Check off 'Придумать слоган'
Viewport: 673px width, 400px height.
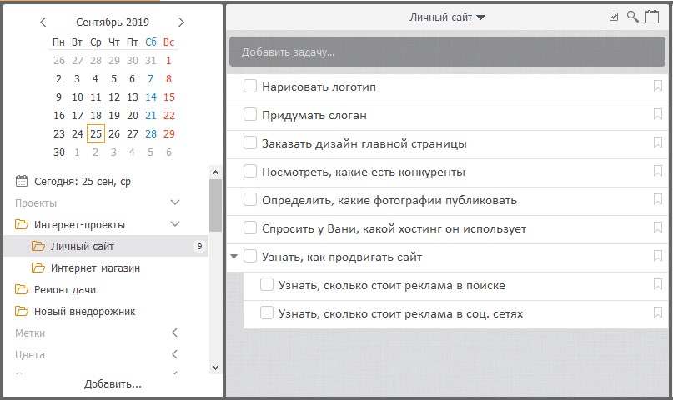(250, 114)
